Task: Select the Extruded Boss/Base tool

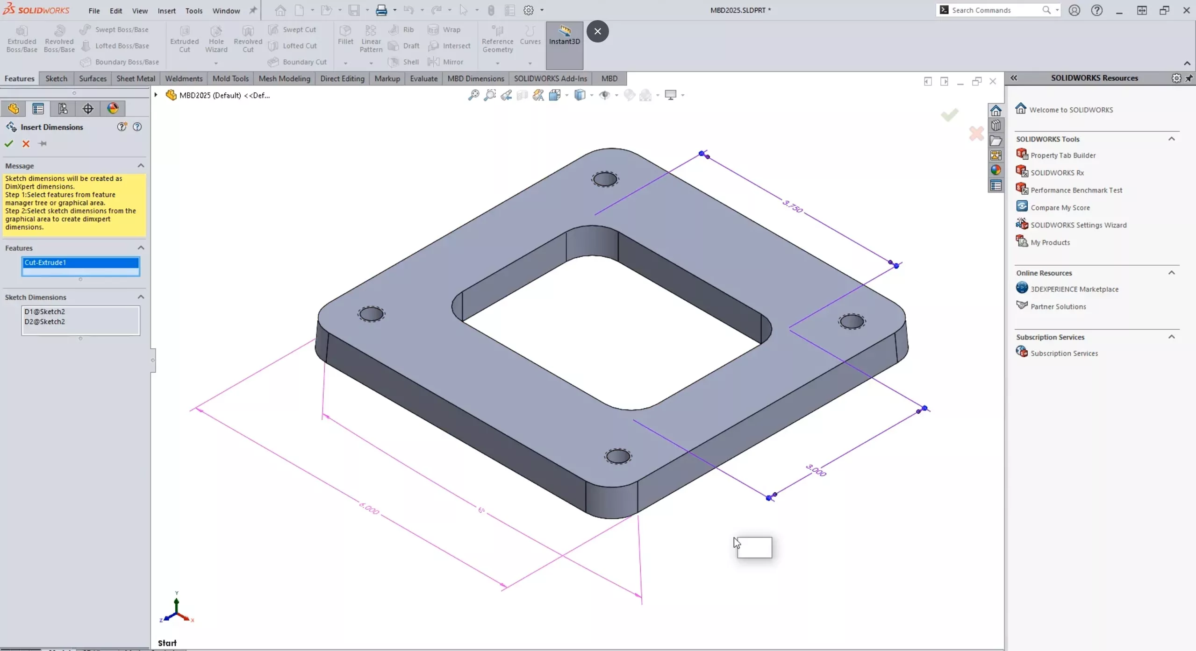Action: click(x=21, y=39)
